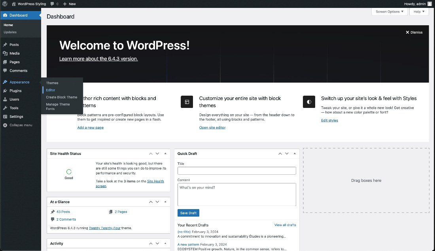Go to Home under Dashboard menu

tap(8, 25)
